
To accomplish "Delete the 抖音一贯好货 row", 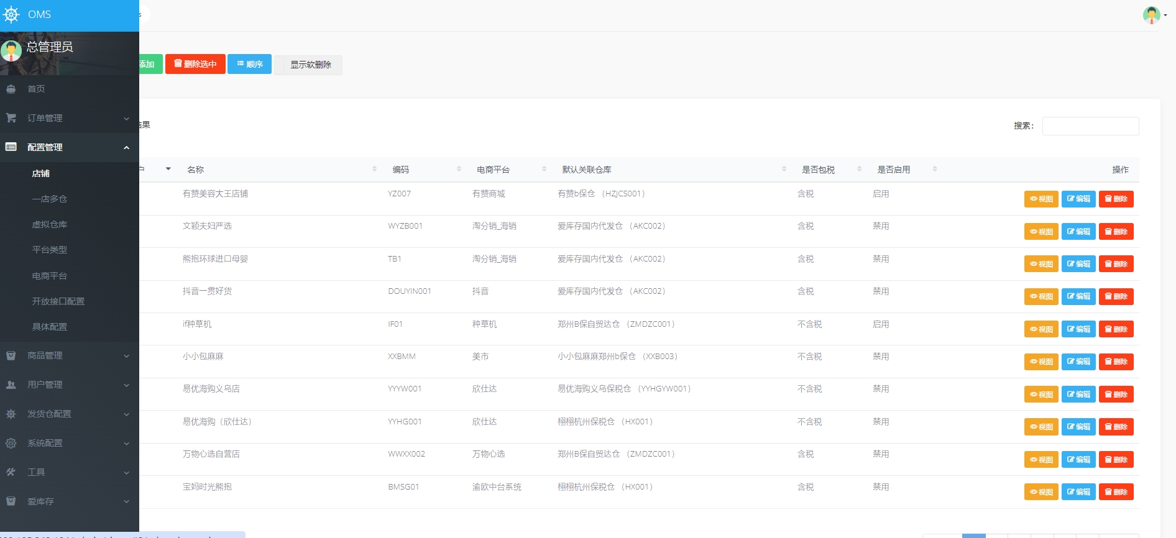I will point(1116,296).
